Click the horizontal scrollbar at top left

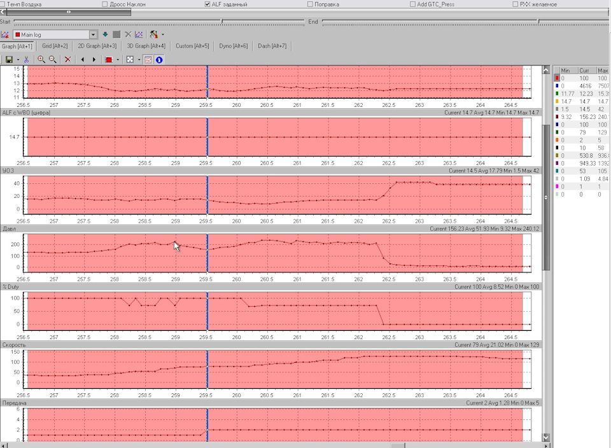click(69, 11)
